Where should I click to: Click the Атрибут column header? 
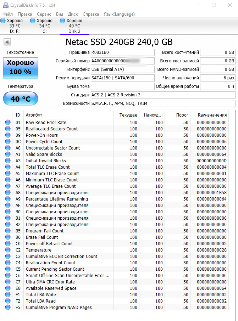[69, 115]
